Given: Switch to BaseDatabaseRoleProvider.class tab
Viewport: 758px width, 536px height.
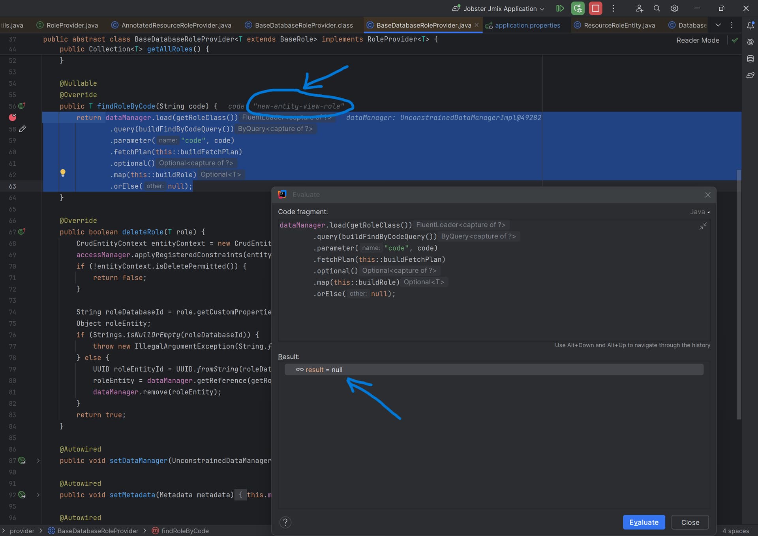Looking at the screenshot, I should (x=299, y=25).
